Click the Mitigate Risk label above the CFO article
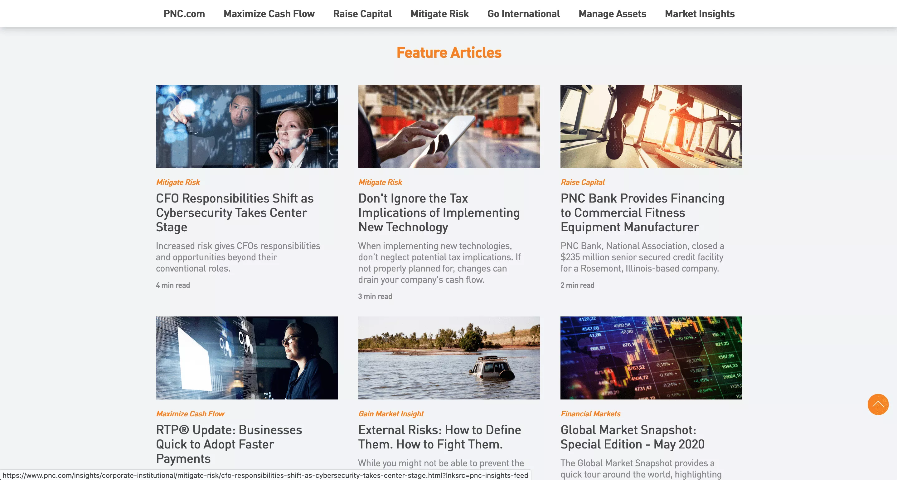 click(x=177, y=182)
